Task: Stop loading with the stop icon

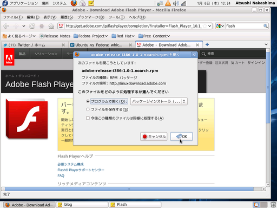Action: [42, 26]
